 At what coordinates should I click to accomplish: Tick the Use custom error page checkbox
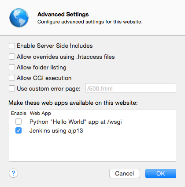click(x=12, y=88)
